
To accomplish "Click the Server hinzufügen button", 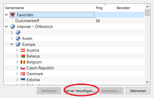I will [80, 91].
